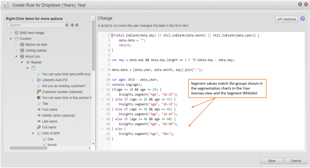The height and width of the screenshot is (168, 310).
Task: Click the search previous match chevron
Action: point(76,25)
